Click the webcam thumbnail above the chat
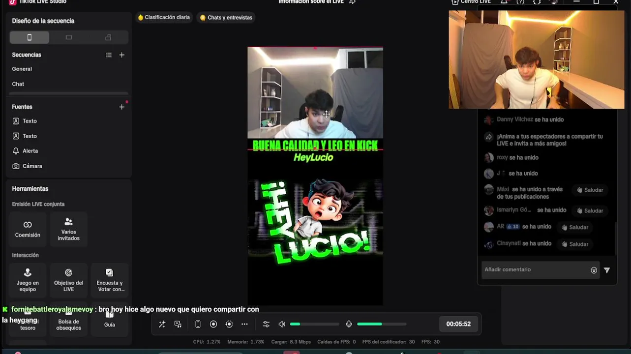 pos(536,59)
